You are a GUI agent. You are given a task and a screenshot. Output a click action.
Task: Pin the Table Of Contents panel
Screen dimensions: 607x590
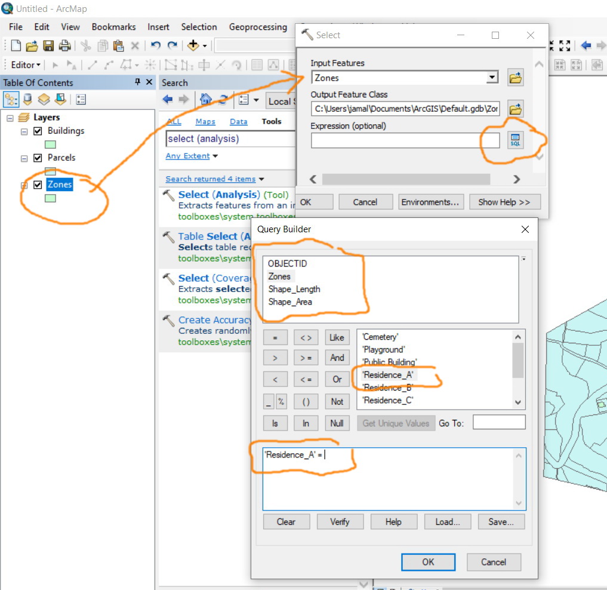point(137,82)
